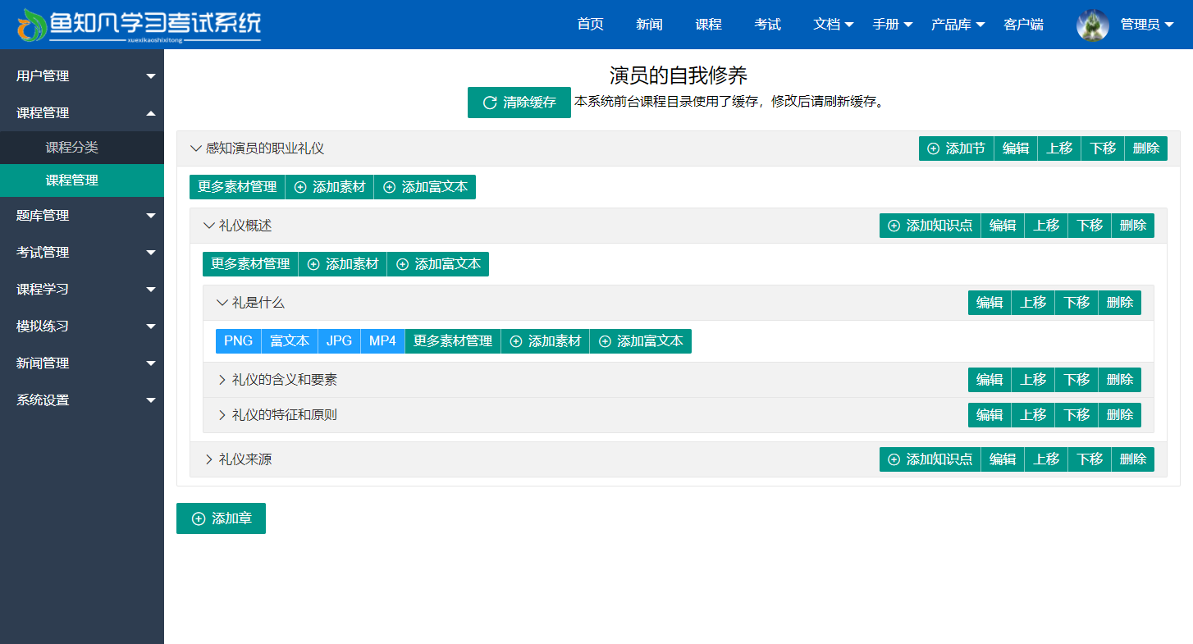Expand the 课程学习 sidebar section
1193x644 pixels.
click(x=82, y=289)
